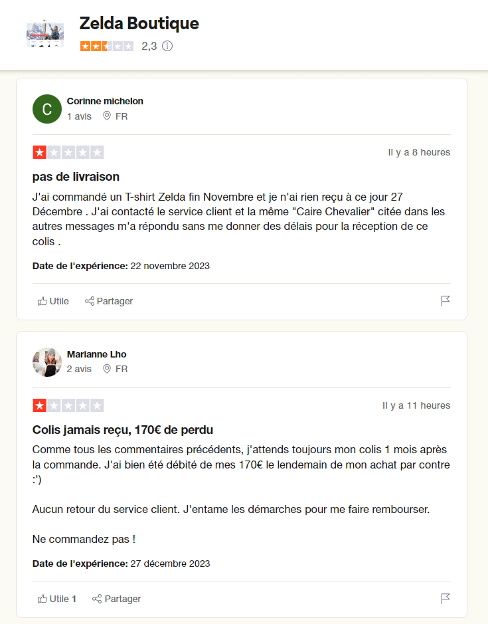Share Corinne michelon's review with Partager
488x624 pixels.
109,301
